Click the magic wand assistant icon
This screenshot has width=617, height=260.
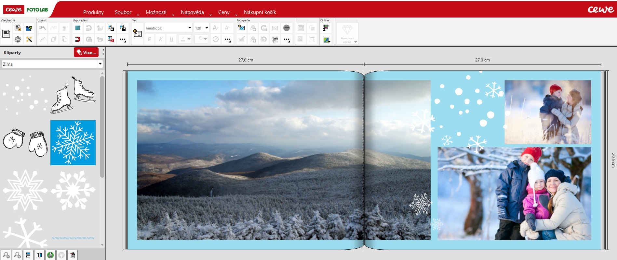(29, 39)
